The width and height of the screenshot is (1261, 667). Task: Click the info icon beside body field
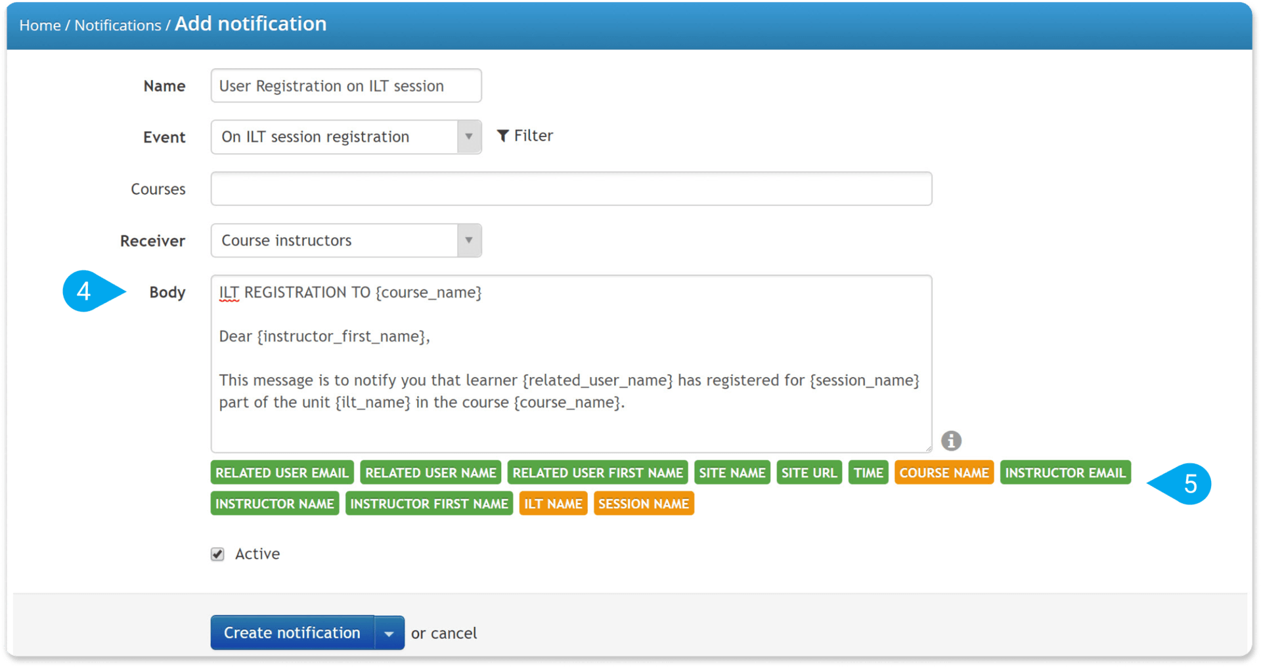(x=951, y=441)
